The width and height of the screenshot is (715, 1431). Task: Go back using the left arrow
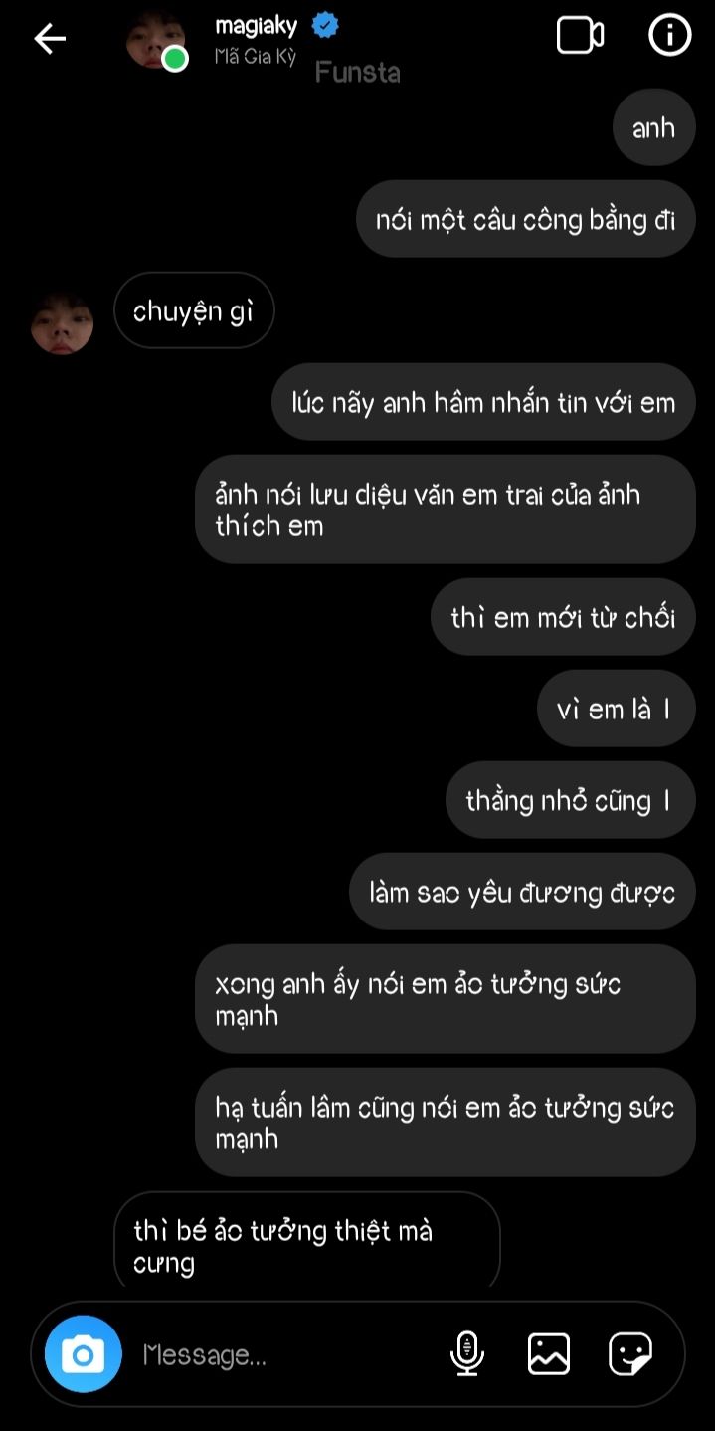tap(50, 39)
